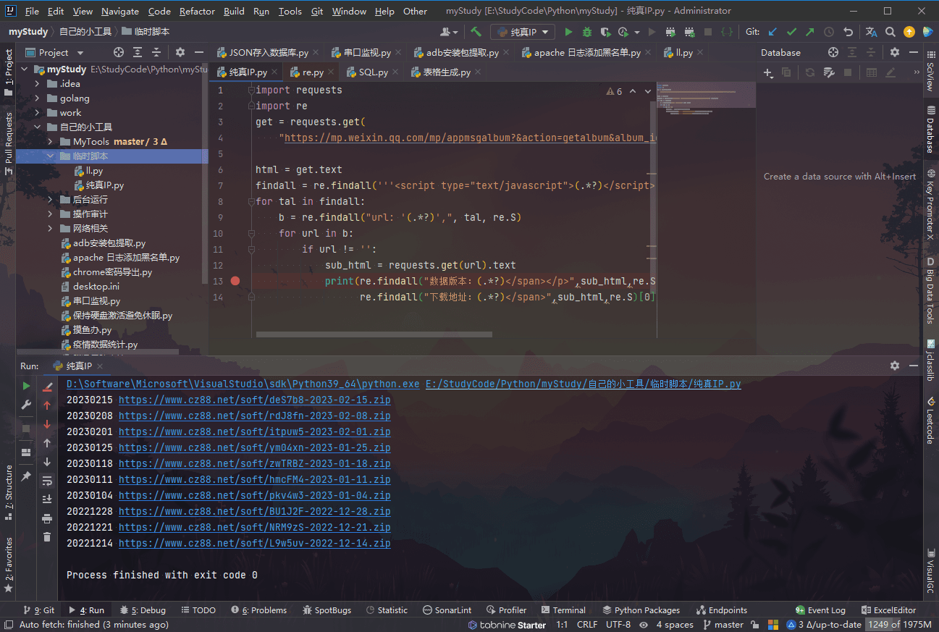The height and width of the screenshot is (632, 939).
Task: Click the editor horizontal scrollbar
Action: 374,334
